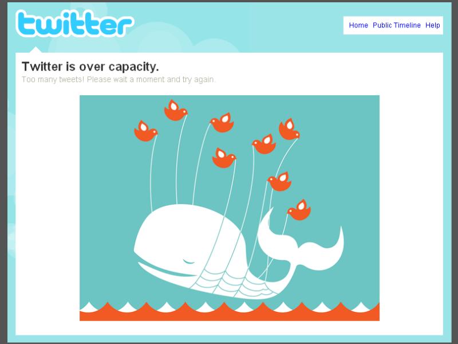Open the Home link
The height and width of the screenshot is (344, 458).
point(358,25)
